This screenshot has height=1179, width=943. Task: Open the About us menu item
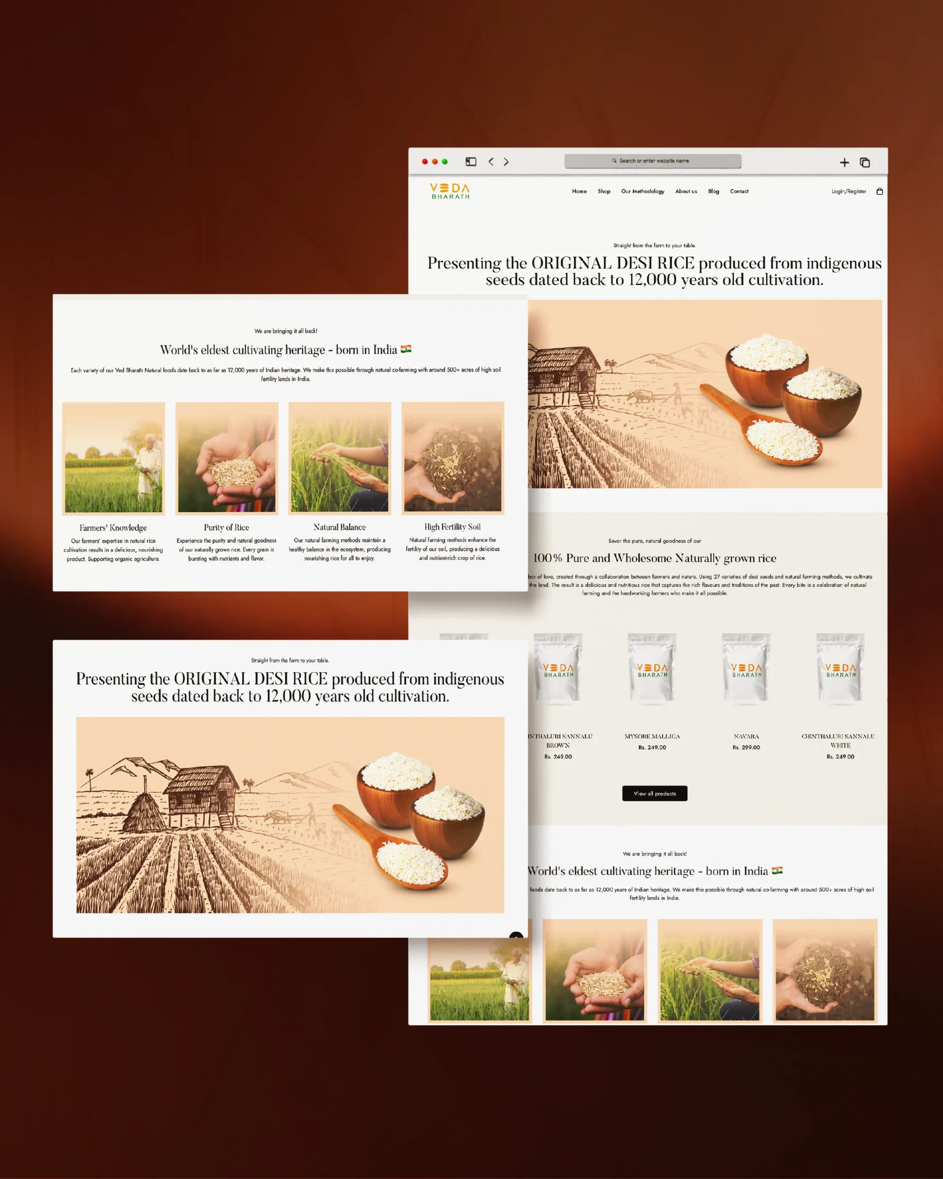coord(686,192)
